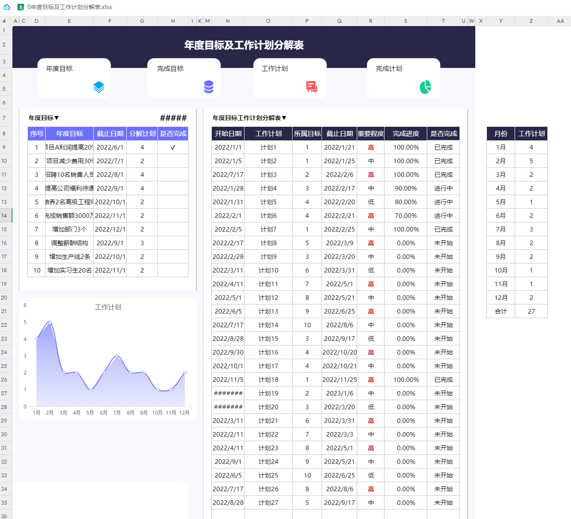This screenshot has height=519, width=571.
Task: Click the red 高 priority cell for 计划1
Action: 371,147
